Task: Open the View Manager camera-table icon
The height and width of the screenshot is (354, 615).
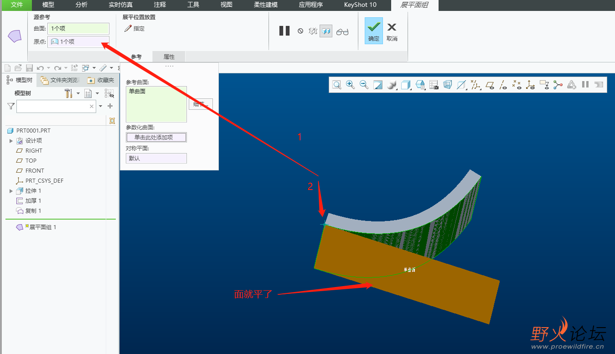Action: point(434,84)
